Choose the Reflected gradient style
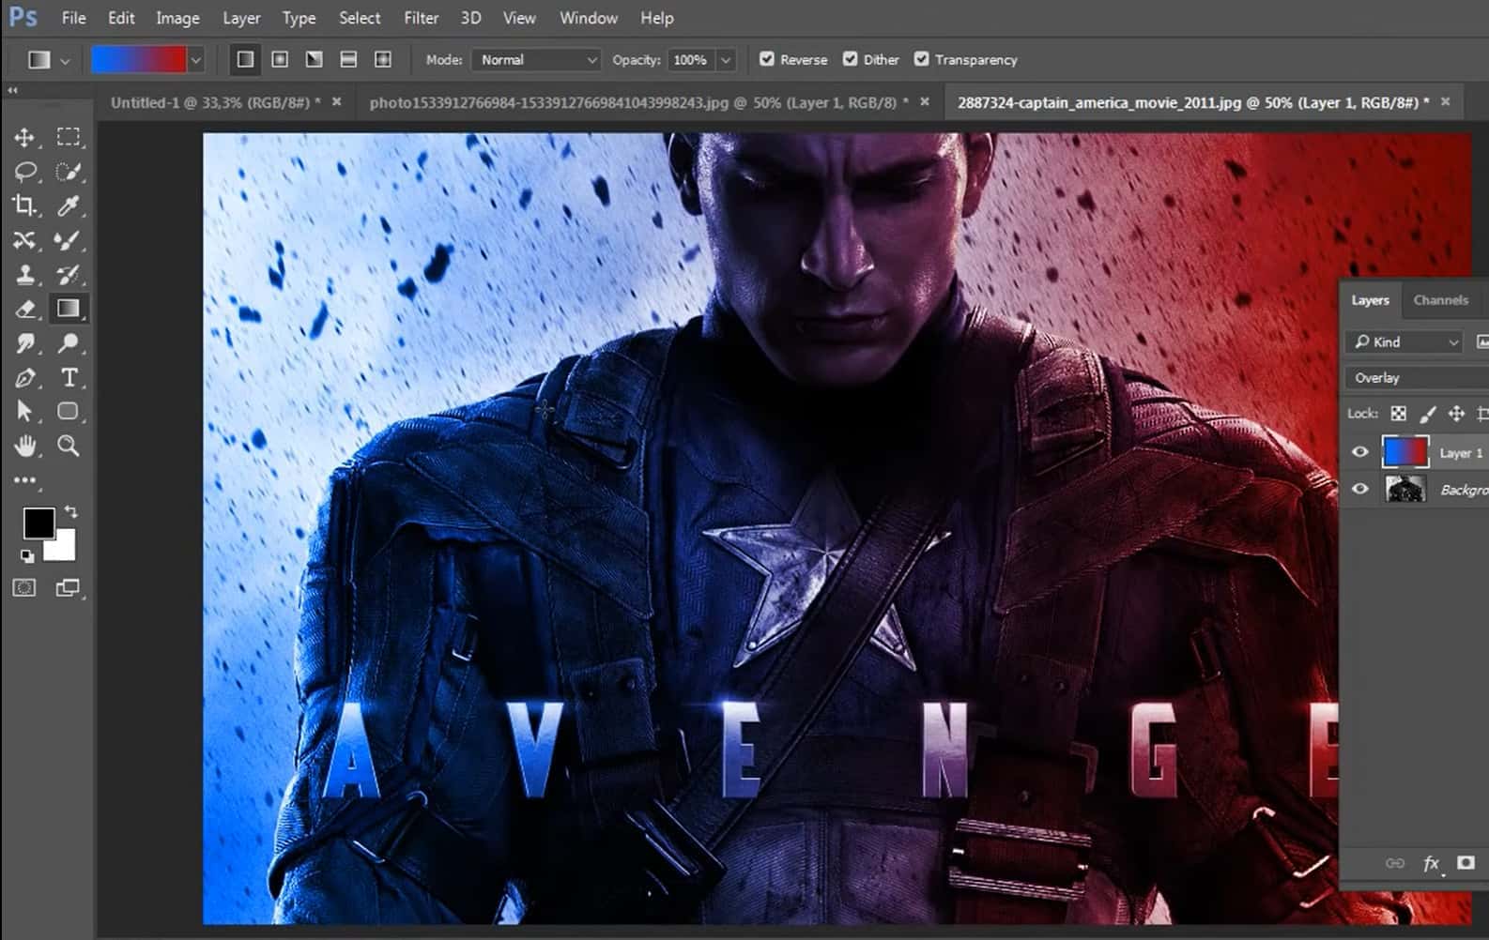1489x940 pixels. tap(348, 59)
